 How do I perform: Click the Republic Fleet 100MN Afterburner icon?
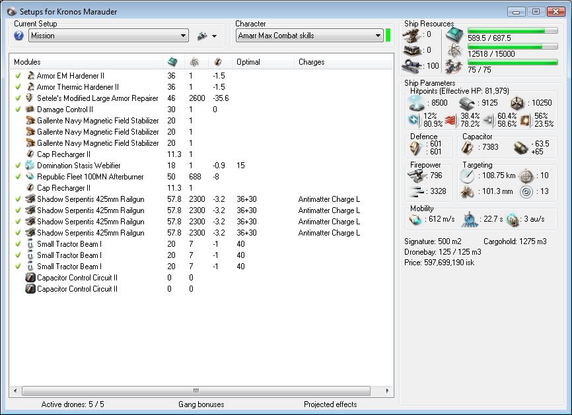[x=30, y=177]
